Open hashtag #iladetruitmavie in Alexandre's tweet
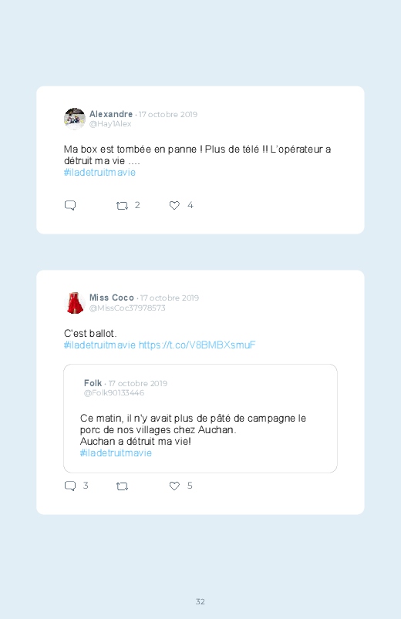401x619 pixels. (99, 173)
